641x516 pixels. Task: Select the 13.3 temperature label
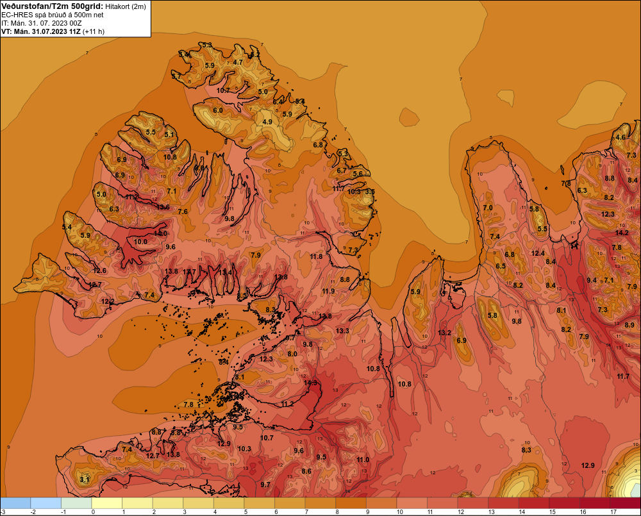pos(342,330)
